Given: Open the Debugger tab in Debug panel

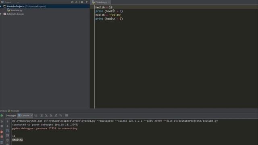Looking at the screenshot, I should click(11, 116).
